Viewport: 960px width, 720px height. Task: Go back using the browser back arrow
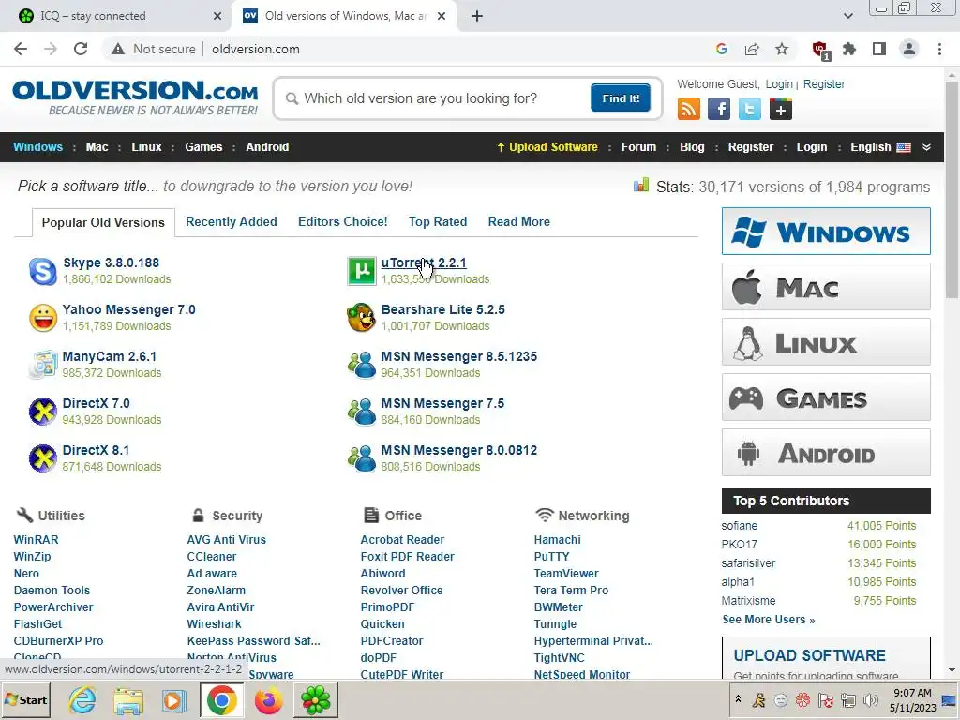(x=21, y=49)
